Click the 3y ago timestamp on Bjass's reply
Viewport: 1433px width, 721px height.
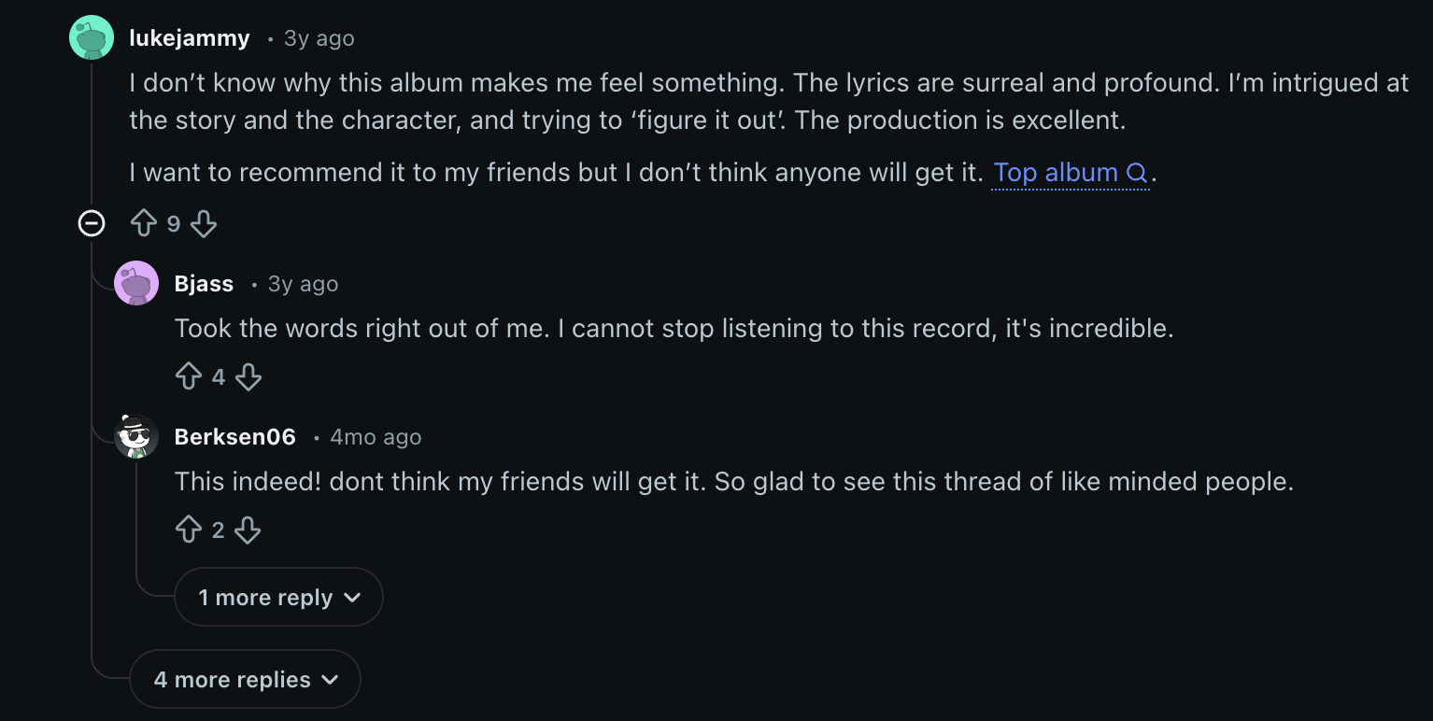pos(303,284)
